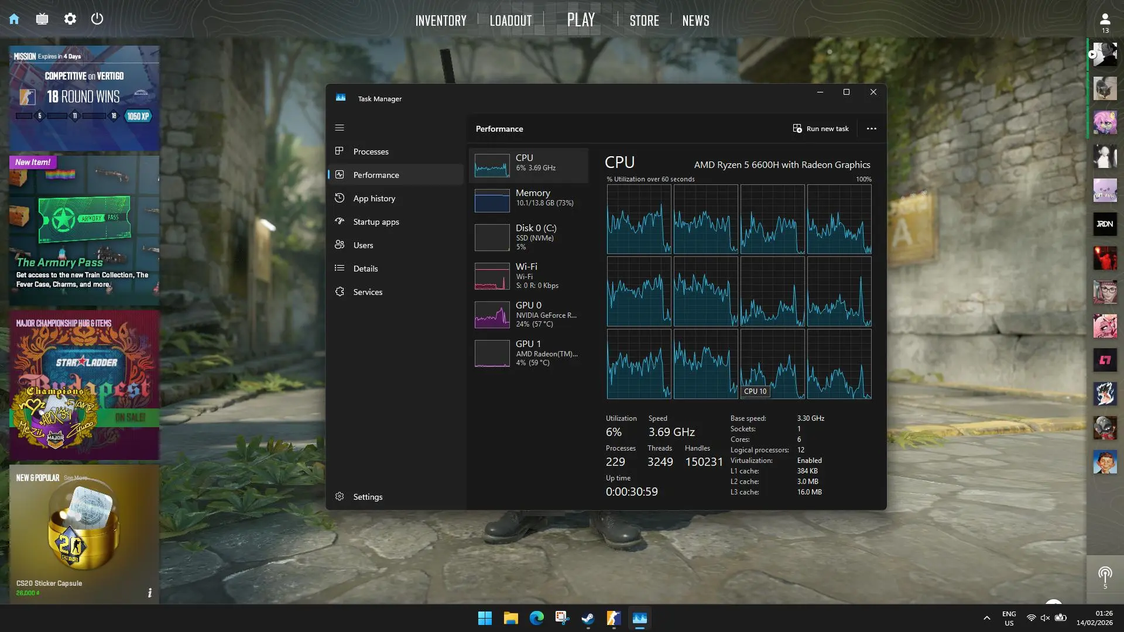Image resolution: width=1124 pixels, height=632 pixels.
Task: Select CS2 PLAY tab
Action: (x=581, y=20)
